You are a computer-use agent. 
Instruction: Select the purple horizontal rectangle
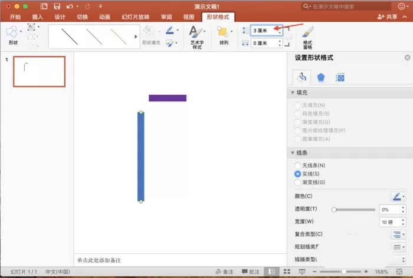(168, 98)
